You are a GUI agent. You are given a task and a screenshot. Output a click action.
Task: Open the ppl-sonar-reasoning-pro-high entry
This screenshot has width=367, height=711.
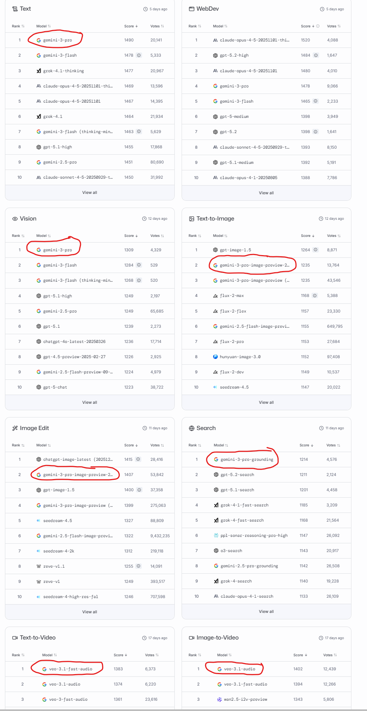click(254, 535)
